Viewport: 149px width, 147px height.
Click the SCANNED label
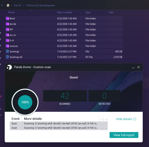65,104
